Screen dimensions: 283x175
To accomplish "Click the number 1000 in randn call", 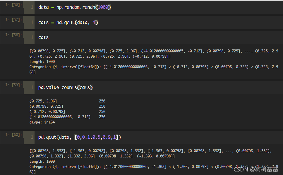I will click(103, 7).
